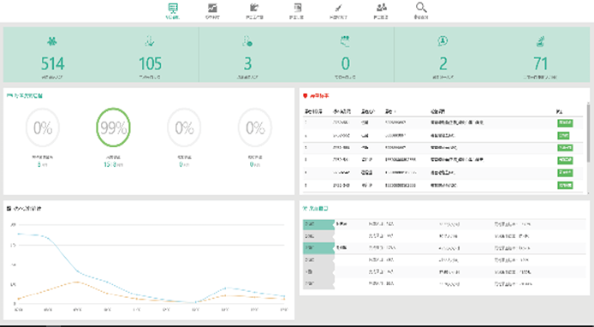Click the 0% gauge just right of 99%
Screen dimensions: 594x327
coord(184,128)
